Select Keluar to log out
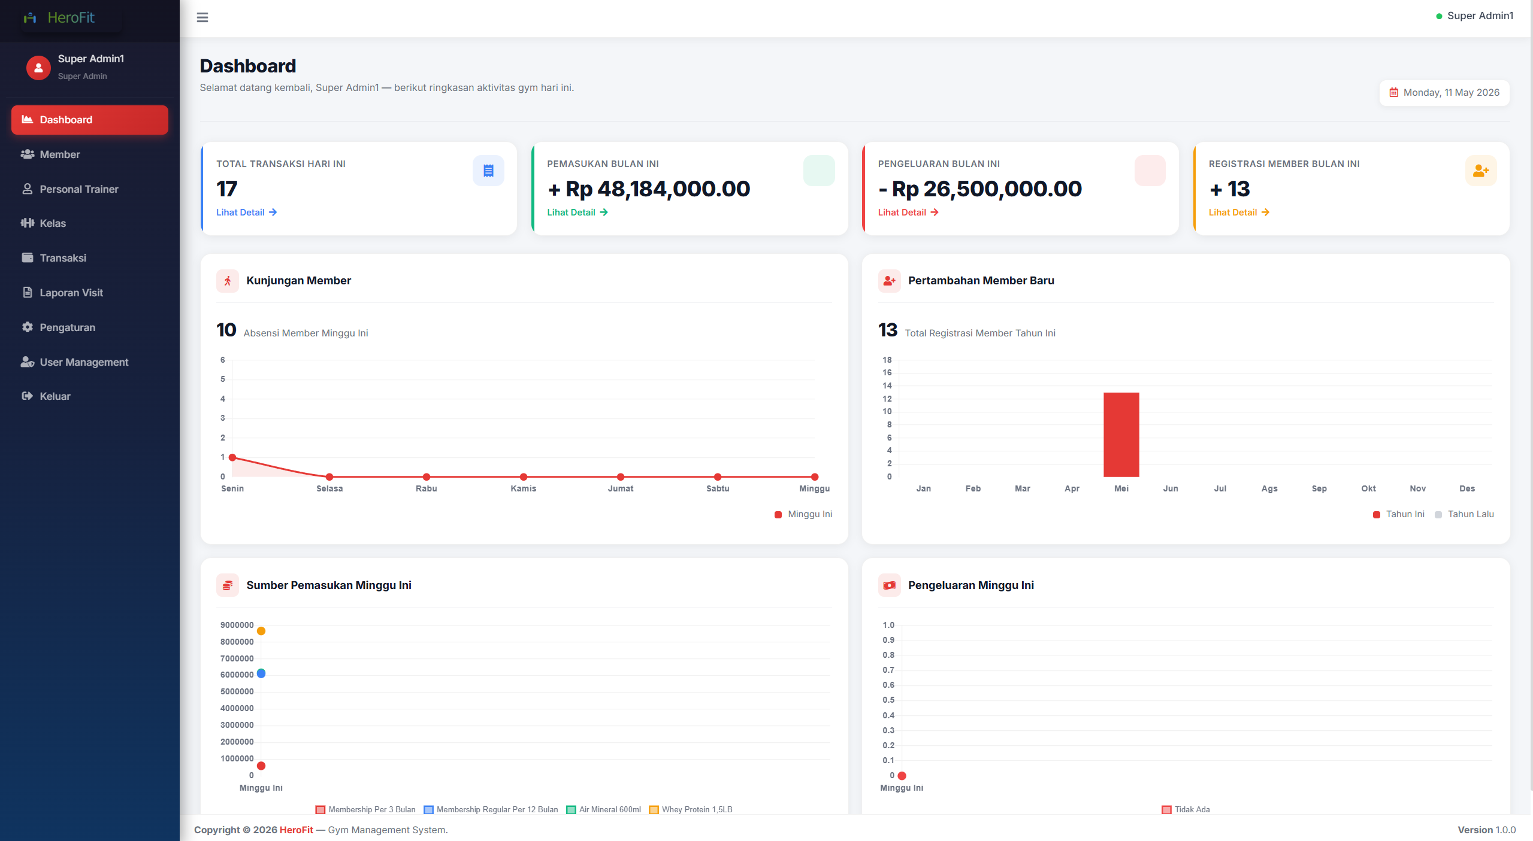The width and height of the screenshot is (1533, 841). [x=90, y=396]
